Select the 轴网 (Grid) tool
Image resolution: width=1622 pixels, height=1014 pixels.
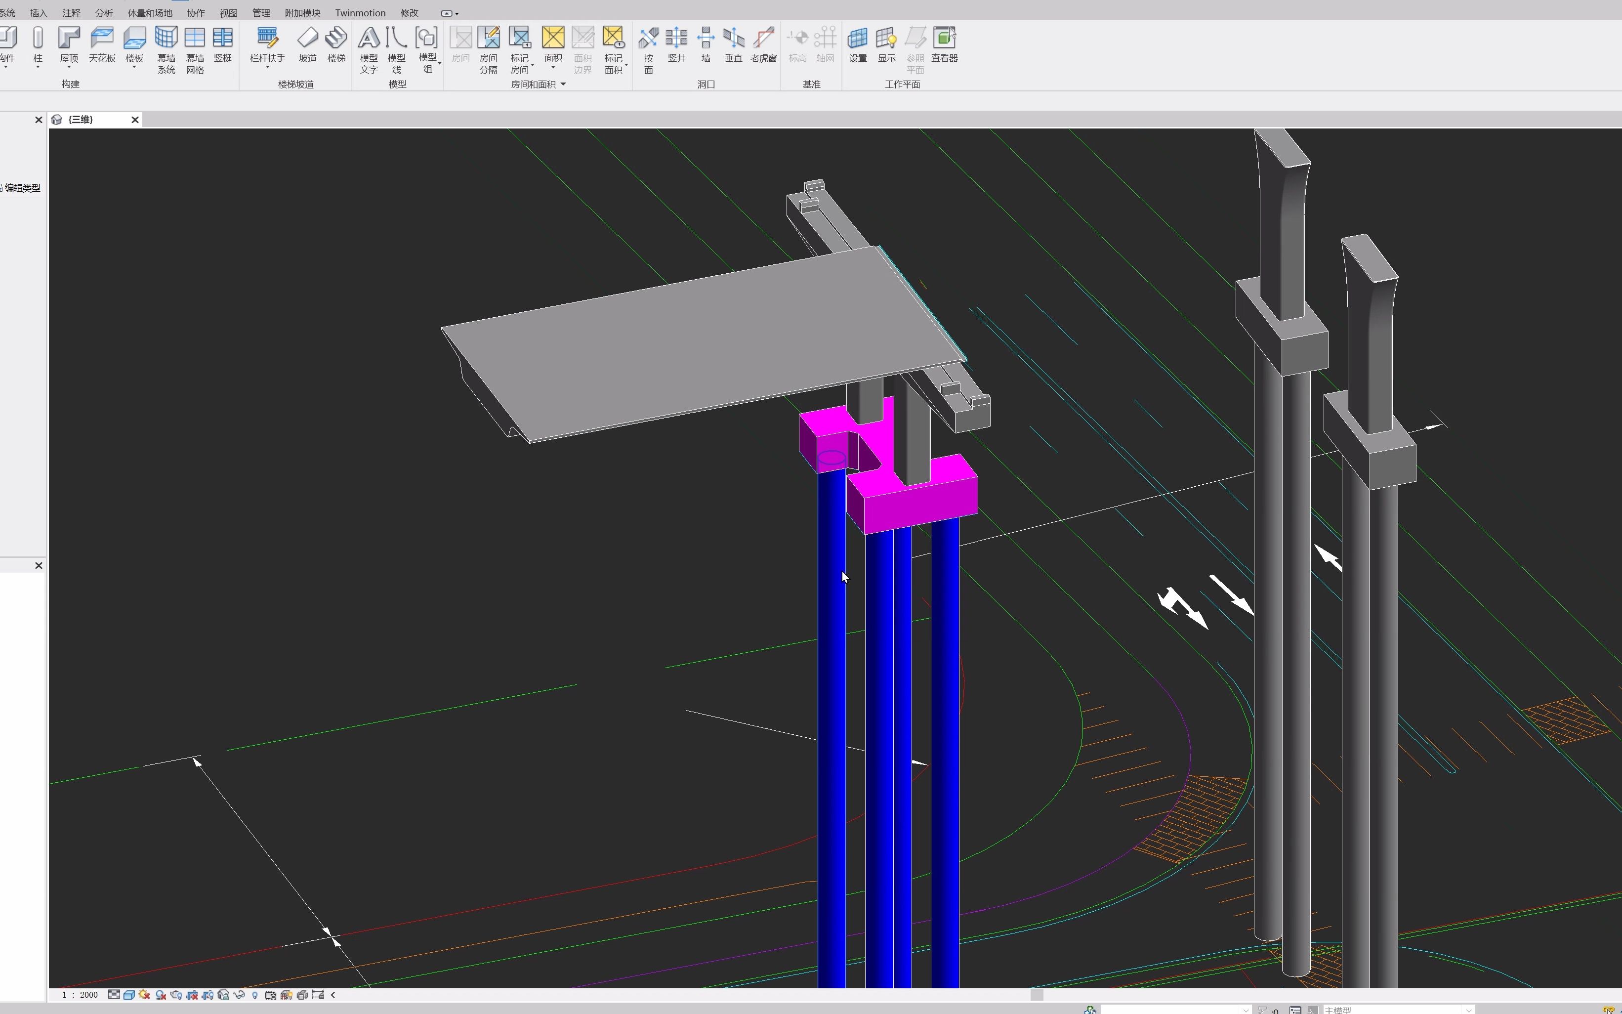826,47
